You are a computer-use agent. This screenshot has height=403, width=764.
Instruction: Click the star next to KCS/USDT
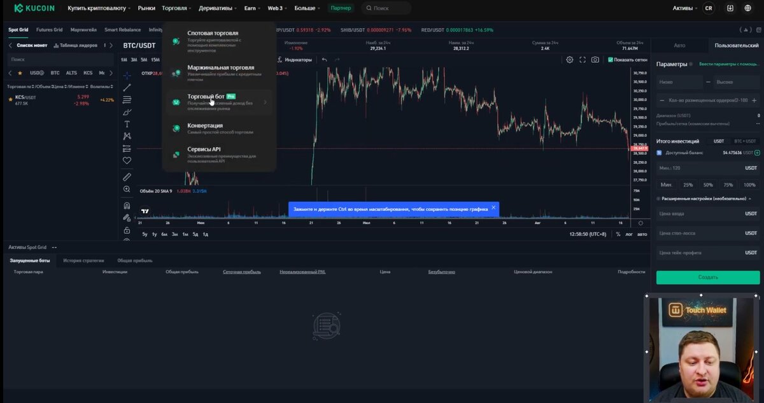[x=10, y=98]
